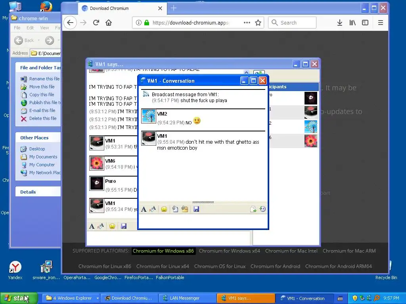Click Move this file task link
The width and height of the screenshot is (406, 304).
(x=38, y=87)
